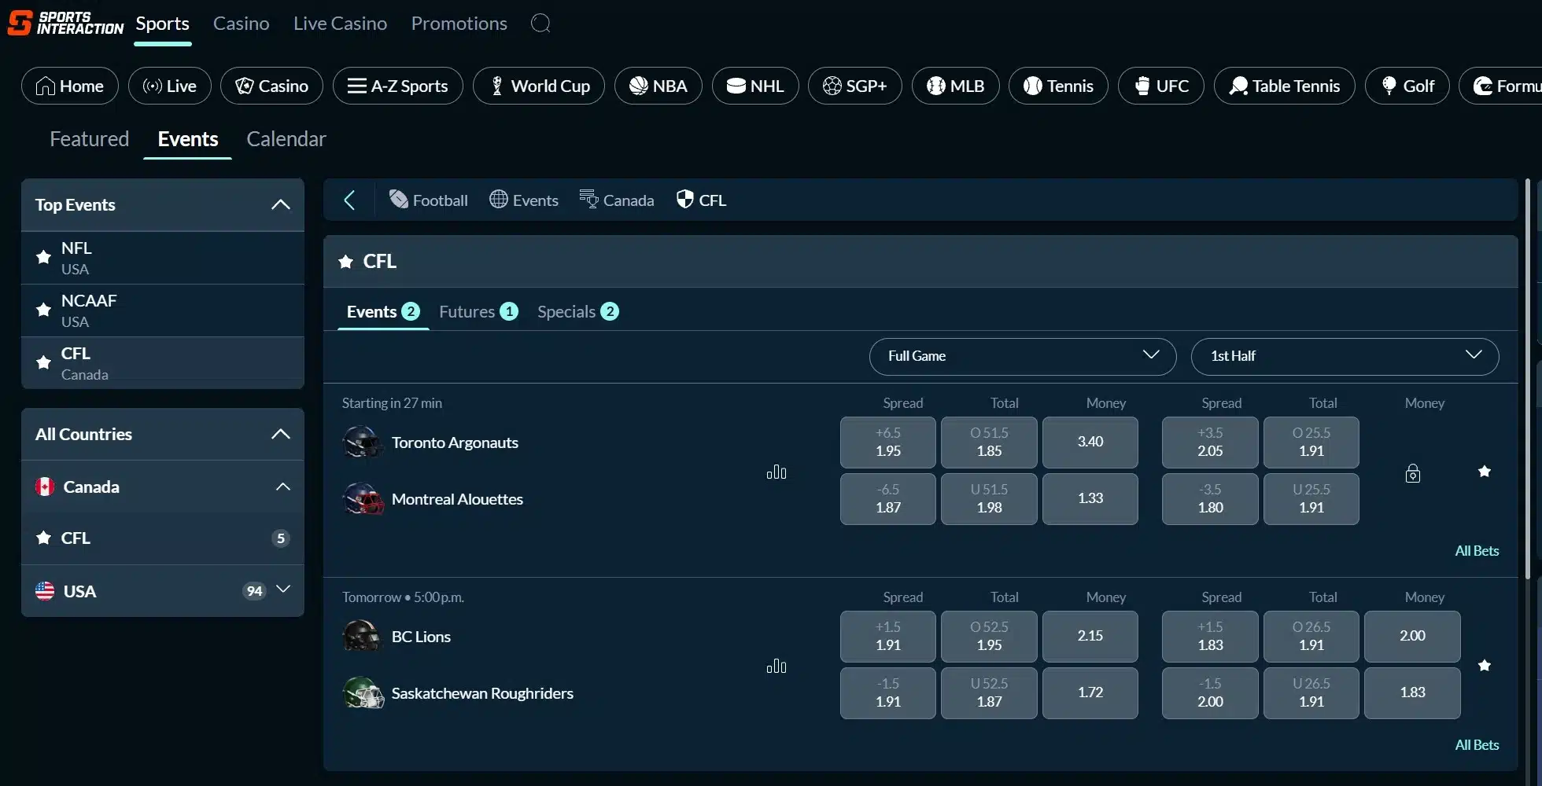Click the Football breadcrumb
The width and height of the screenshot is (1542, 786).
point(429,200)
